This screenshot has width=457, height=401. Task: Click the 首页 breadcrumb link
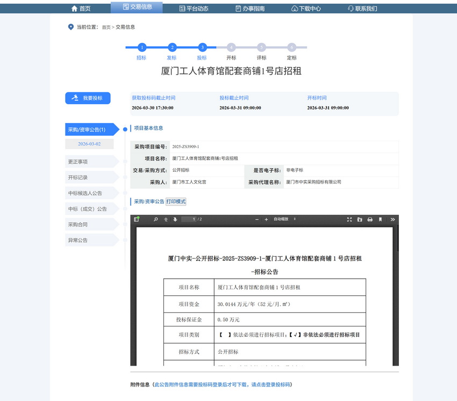pos(106,27)
